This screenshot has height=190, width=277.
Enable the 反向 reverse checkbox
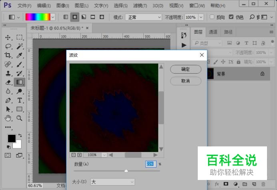click(212, 17)
